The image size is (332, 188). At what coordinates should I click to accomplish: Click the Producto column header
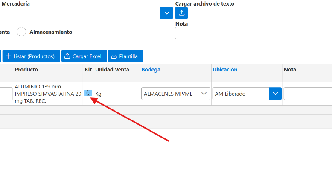point(26,69)
